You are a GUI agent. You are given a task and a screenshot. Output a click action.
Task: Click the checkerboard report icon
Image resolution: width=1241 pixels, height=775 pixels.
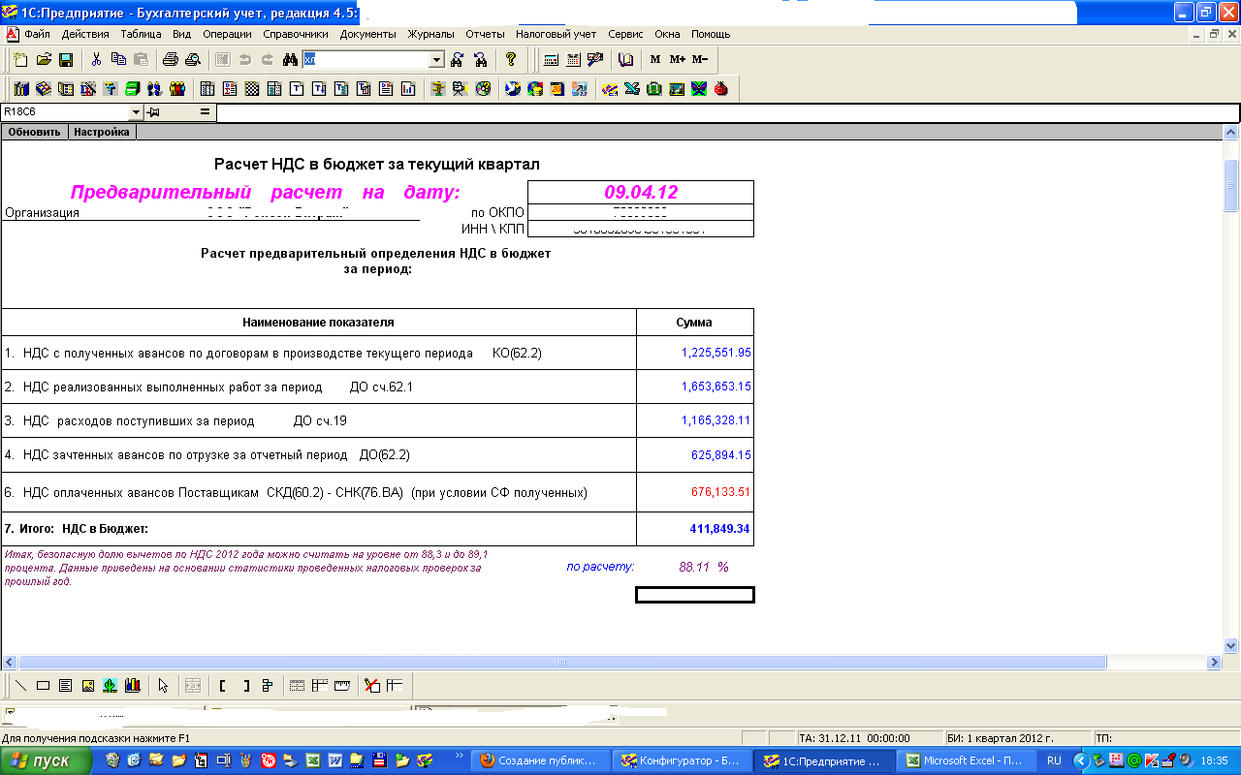pos(252,89)
